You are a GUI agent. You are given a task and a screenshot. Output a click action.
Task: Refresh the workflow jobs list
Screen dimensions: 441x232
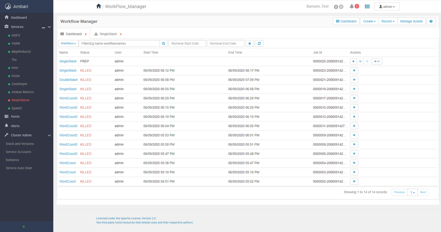(x=259, y=44)
